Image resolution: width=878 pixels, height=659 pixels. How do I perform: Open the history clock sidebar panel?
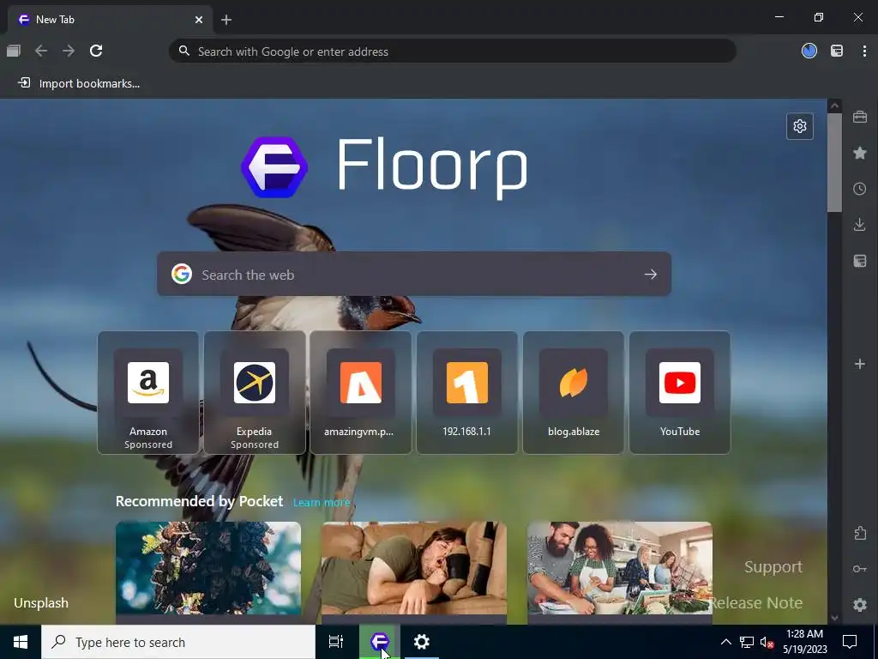click(x=859, y=189)
